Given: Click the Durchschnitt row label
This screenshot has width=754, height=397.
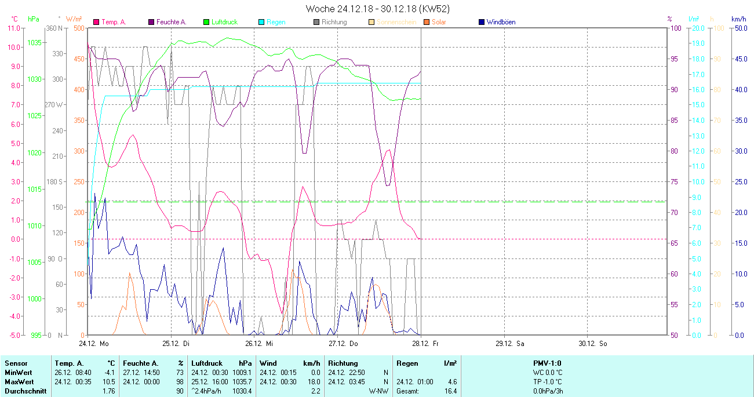Looking at the screenshot, I should click(x=26, y=391).
